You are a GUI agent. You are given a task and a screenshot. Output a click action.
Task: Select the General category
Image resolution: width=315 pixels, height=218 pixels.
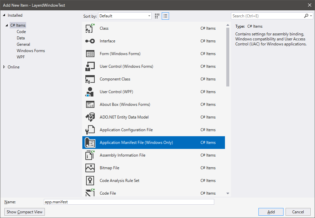coord(23,44)
